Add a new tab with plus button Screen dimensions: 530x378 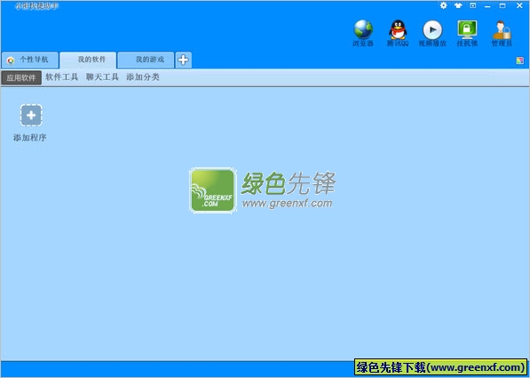coord(183,60)
